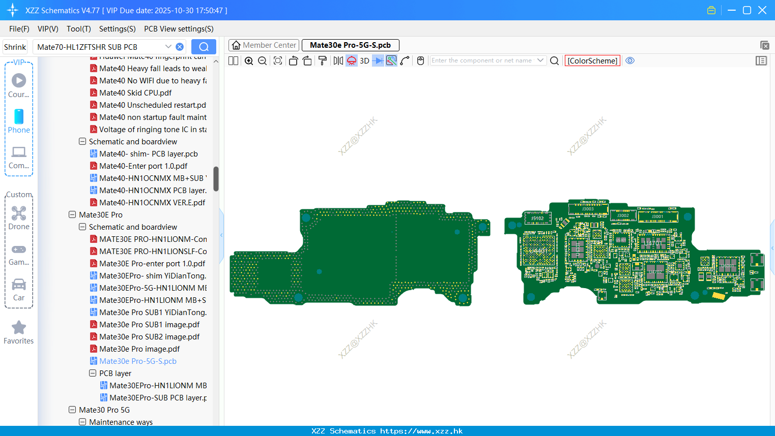Mirror the PCB view
The image size is (775, 436).
tap(338, 60)
